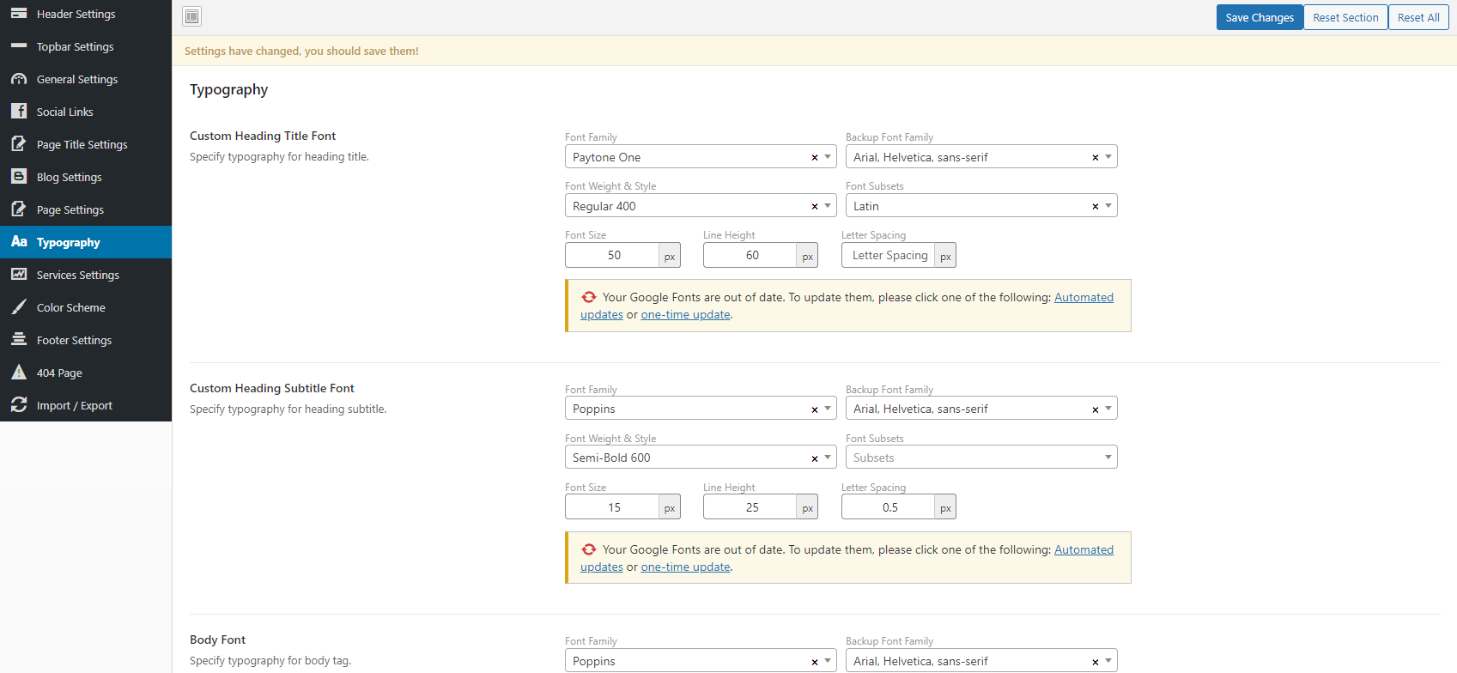The height and width of the screenshot is (673, 1457).
Task: Open Blog Settings section
Action: click(x=86, y=177)
